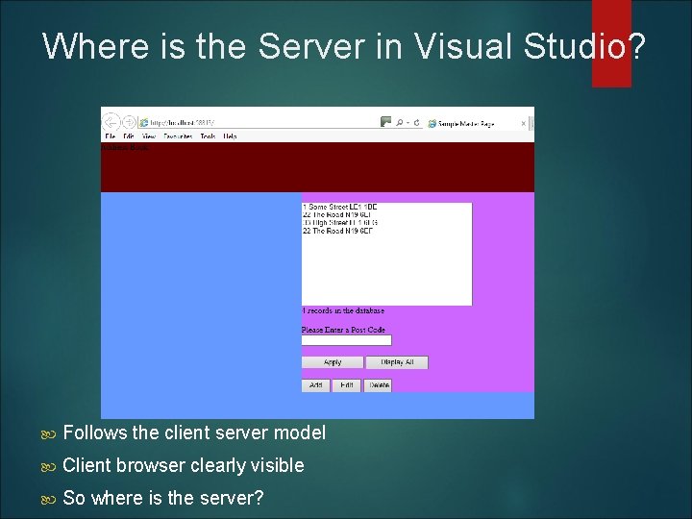Open the File menu

111,136
